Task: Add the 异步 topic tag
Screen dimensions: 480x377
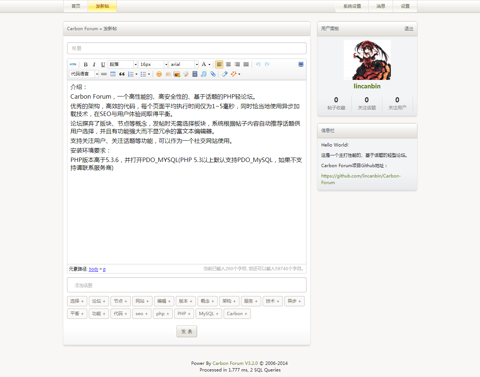Action: tap(294, 301)
